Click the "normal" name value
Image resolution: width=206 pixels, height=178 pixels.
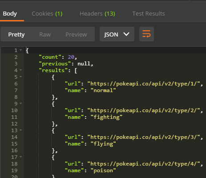coord(103,90)
